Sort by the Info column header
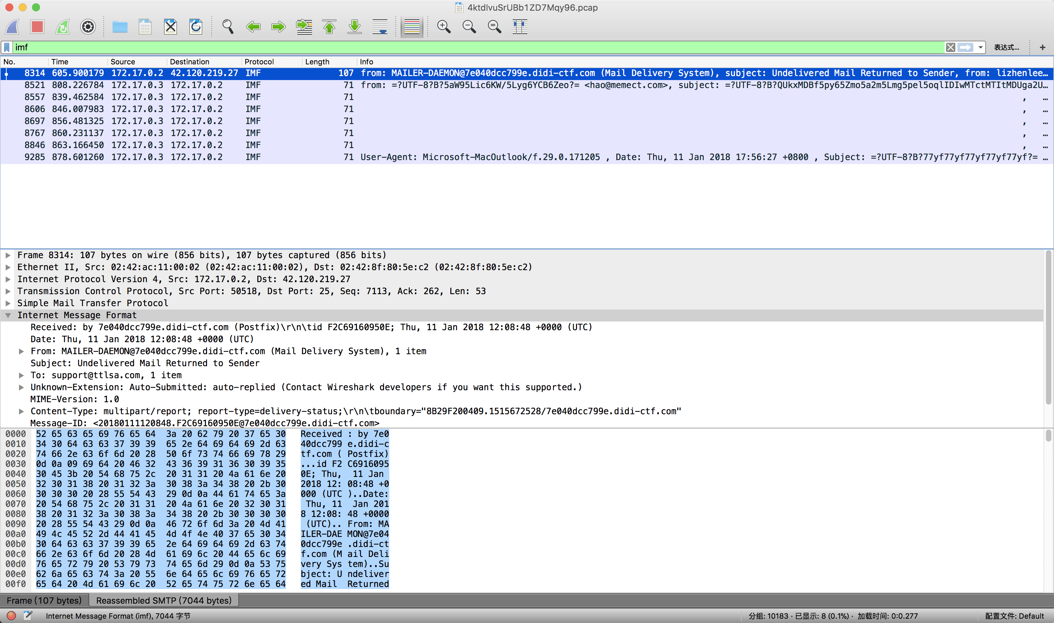Viewport: 1054px width, 623px height. click(705, 62)
